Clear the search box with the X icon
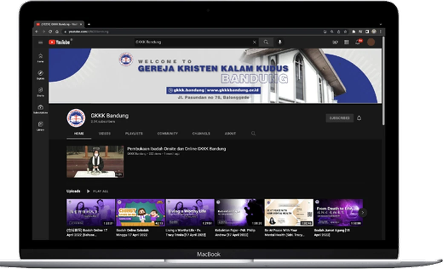 [254, 42]
